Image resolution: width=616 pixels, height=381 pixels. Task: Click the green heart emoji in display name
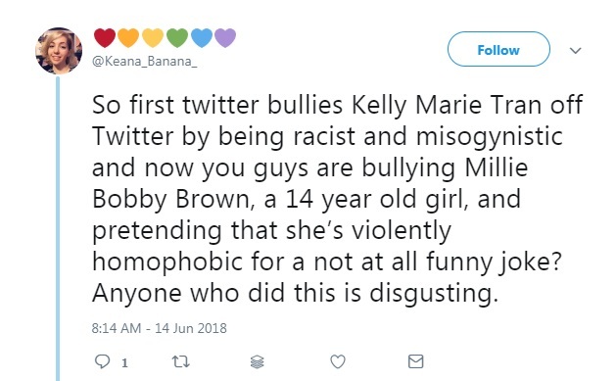(177, 37)
